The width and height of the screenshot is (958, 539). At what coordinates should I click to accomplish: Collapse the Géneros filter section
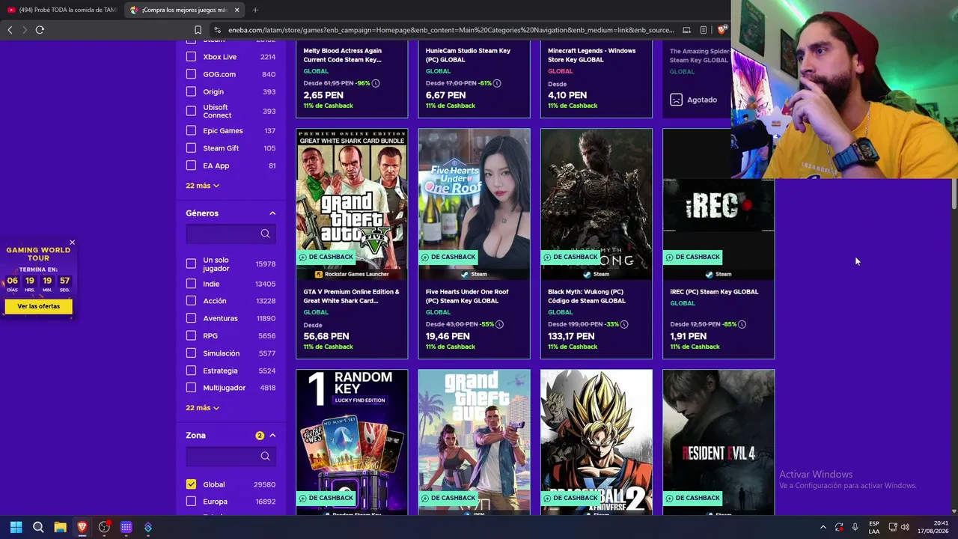click(x=272, y=213)
